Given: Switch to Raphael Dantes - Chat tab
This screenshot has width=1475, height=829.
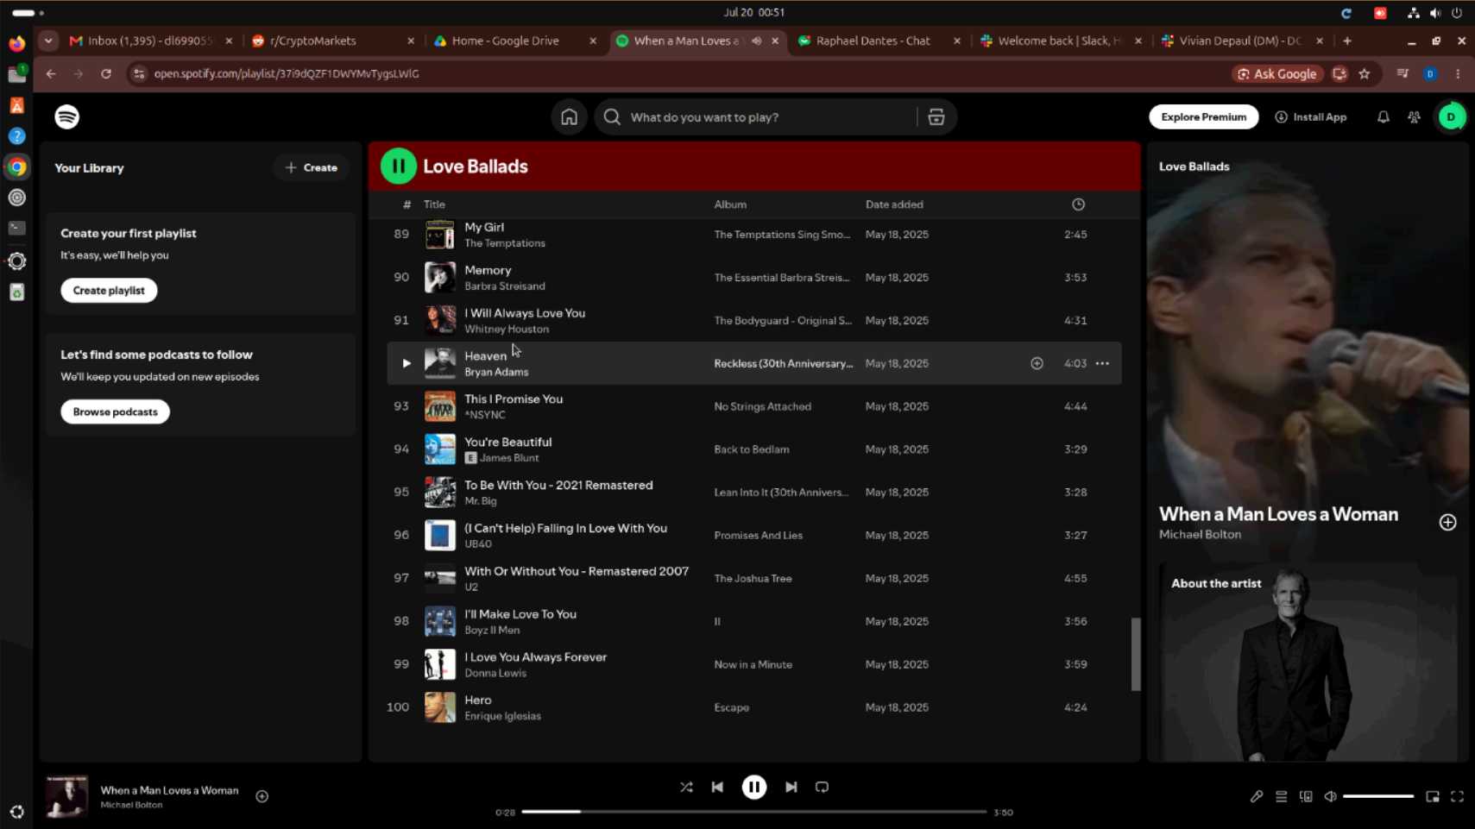Looking at the screenshot, I should coord(878,41).
